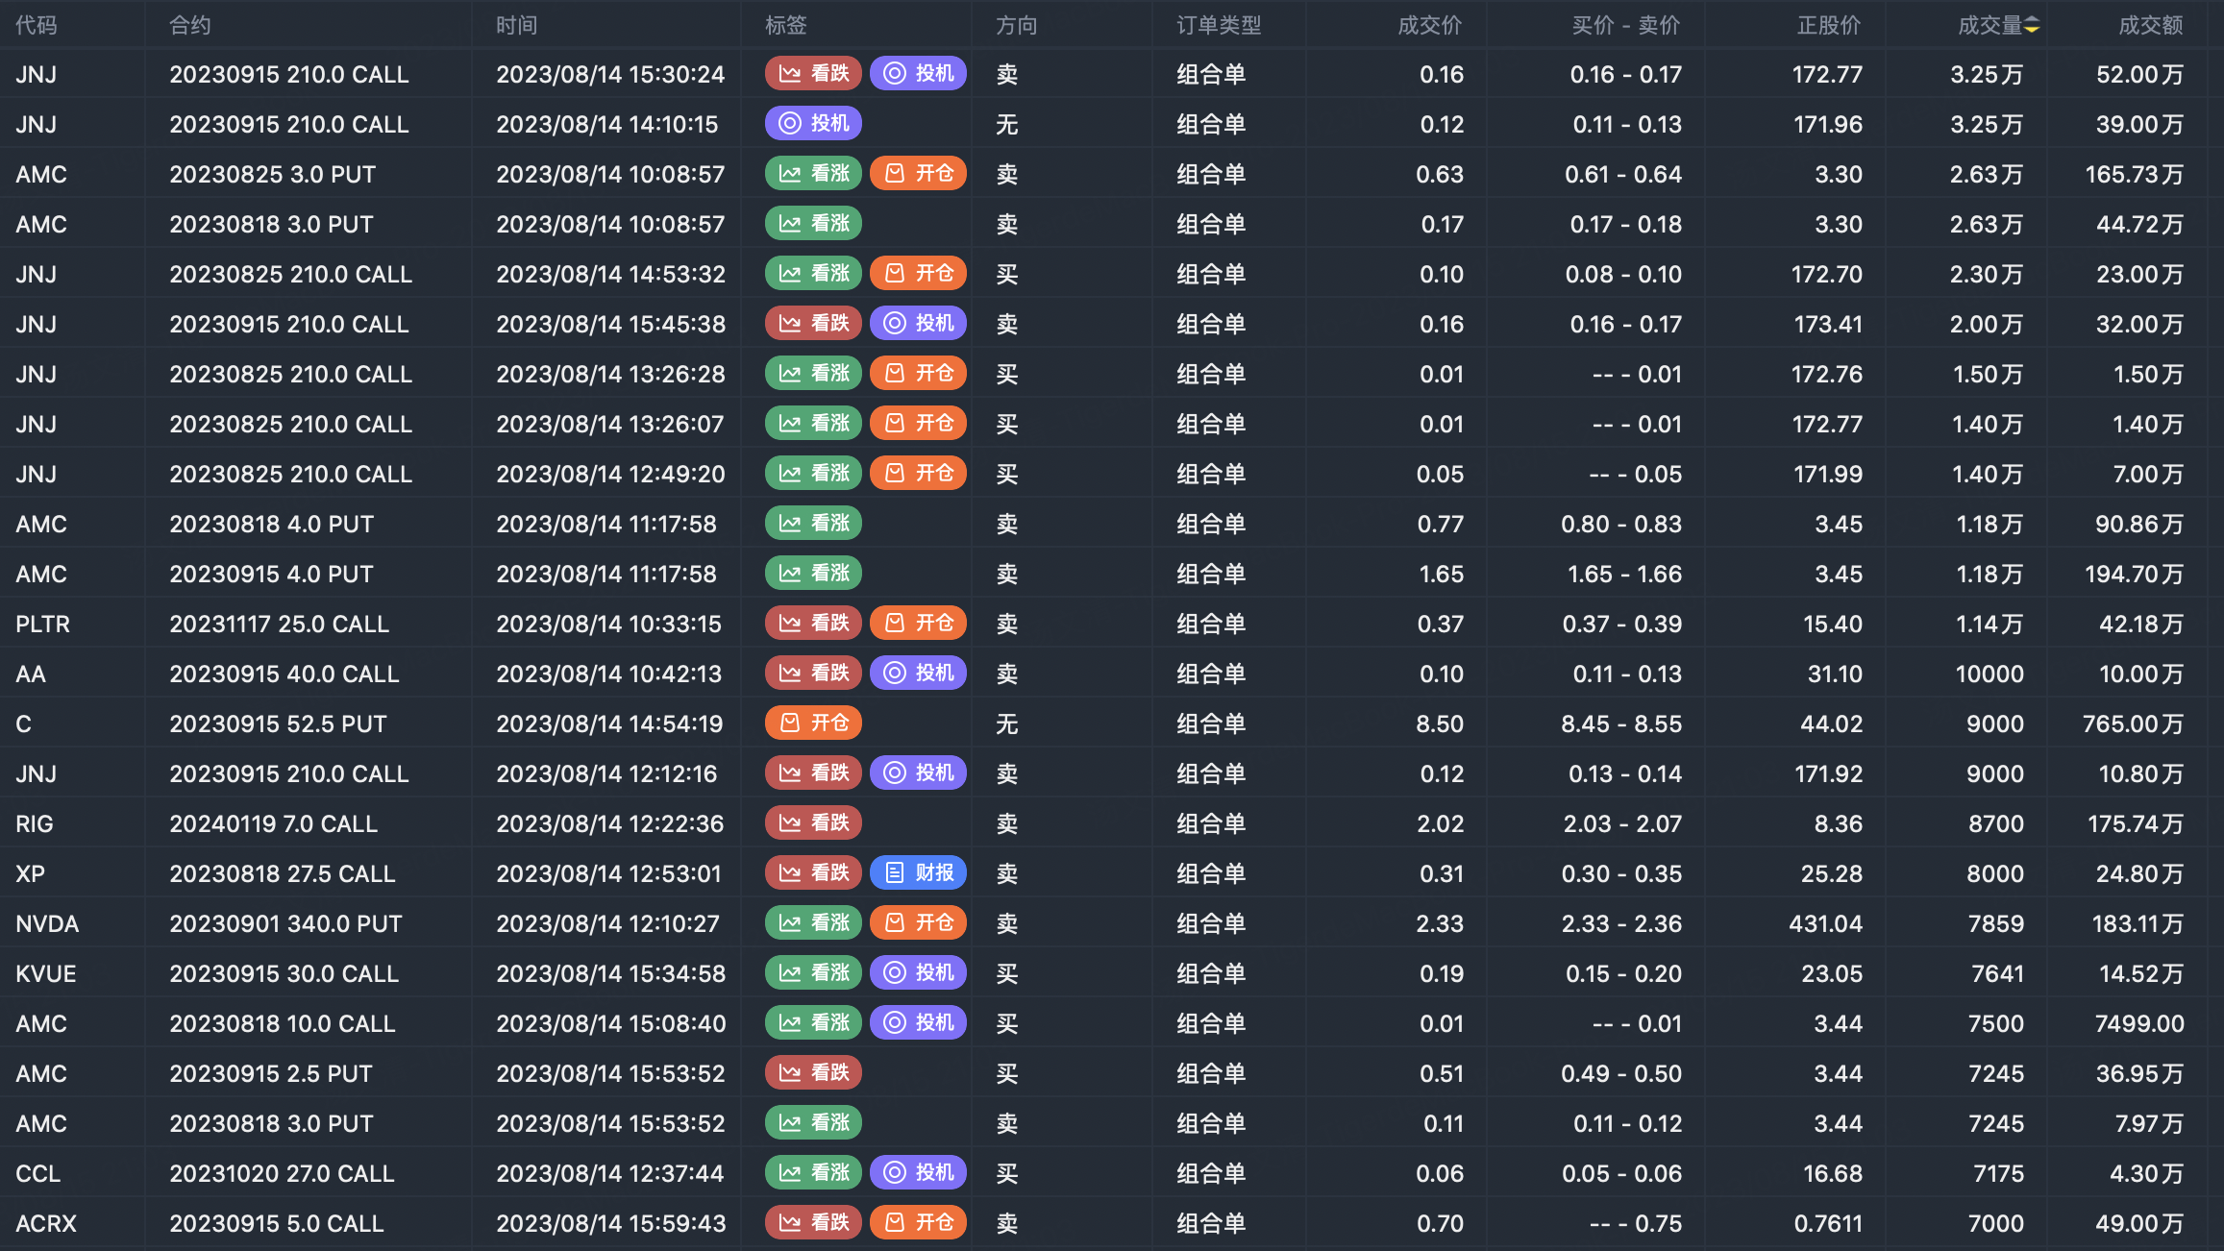This screenshot has width=2224, height=1251.
Task: Click 看跌 tag in RIG row
Action: tap(813, 822)
